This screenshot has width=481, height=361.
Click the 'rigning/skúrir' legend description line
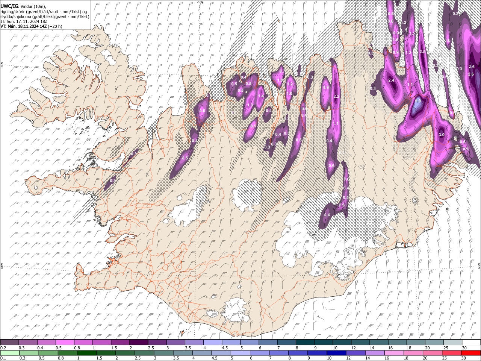[x=44, y=12]
